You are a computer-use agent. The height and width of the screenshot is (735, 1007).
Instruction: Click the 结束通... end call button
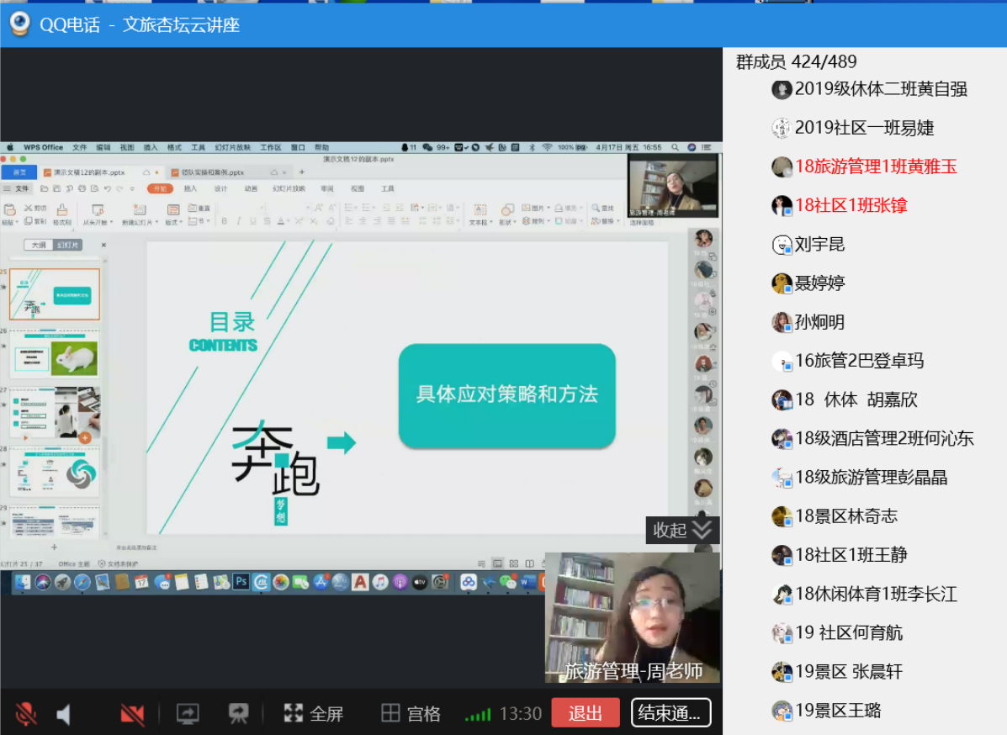(670, 713)
